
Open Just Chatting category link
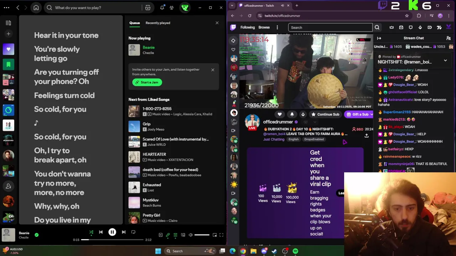[274, 139]
